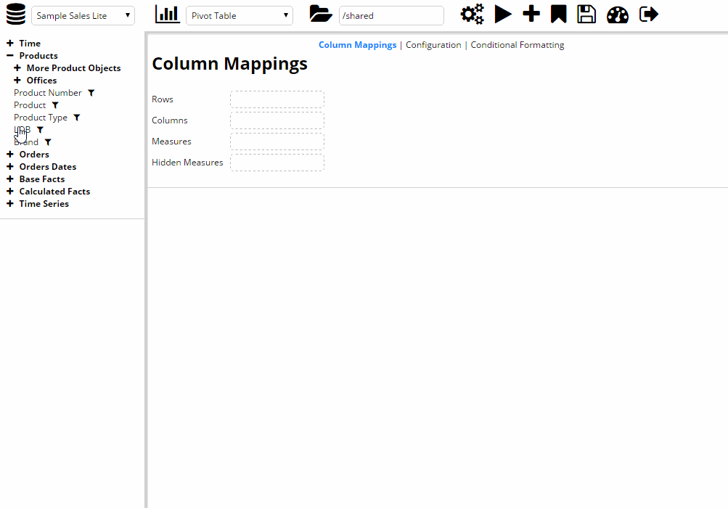Click the Rows drop zone box

pos(277,99)
